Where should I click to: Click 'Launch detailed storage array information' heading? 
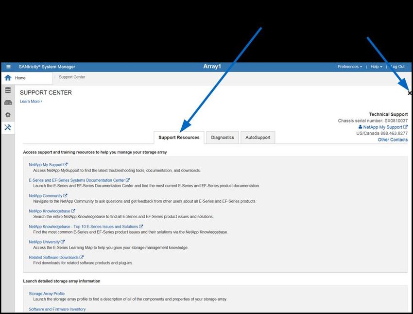62,281
